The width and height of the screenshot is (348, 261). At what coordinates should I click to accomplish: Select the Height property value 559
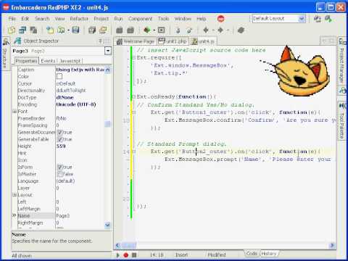[x=61, y=146]
